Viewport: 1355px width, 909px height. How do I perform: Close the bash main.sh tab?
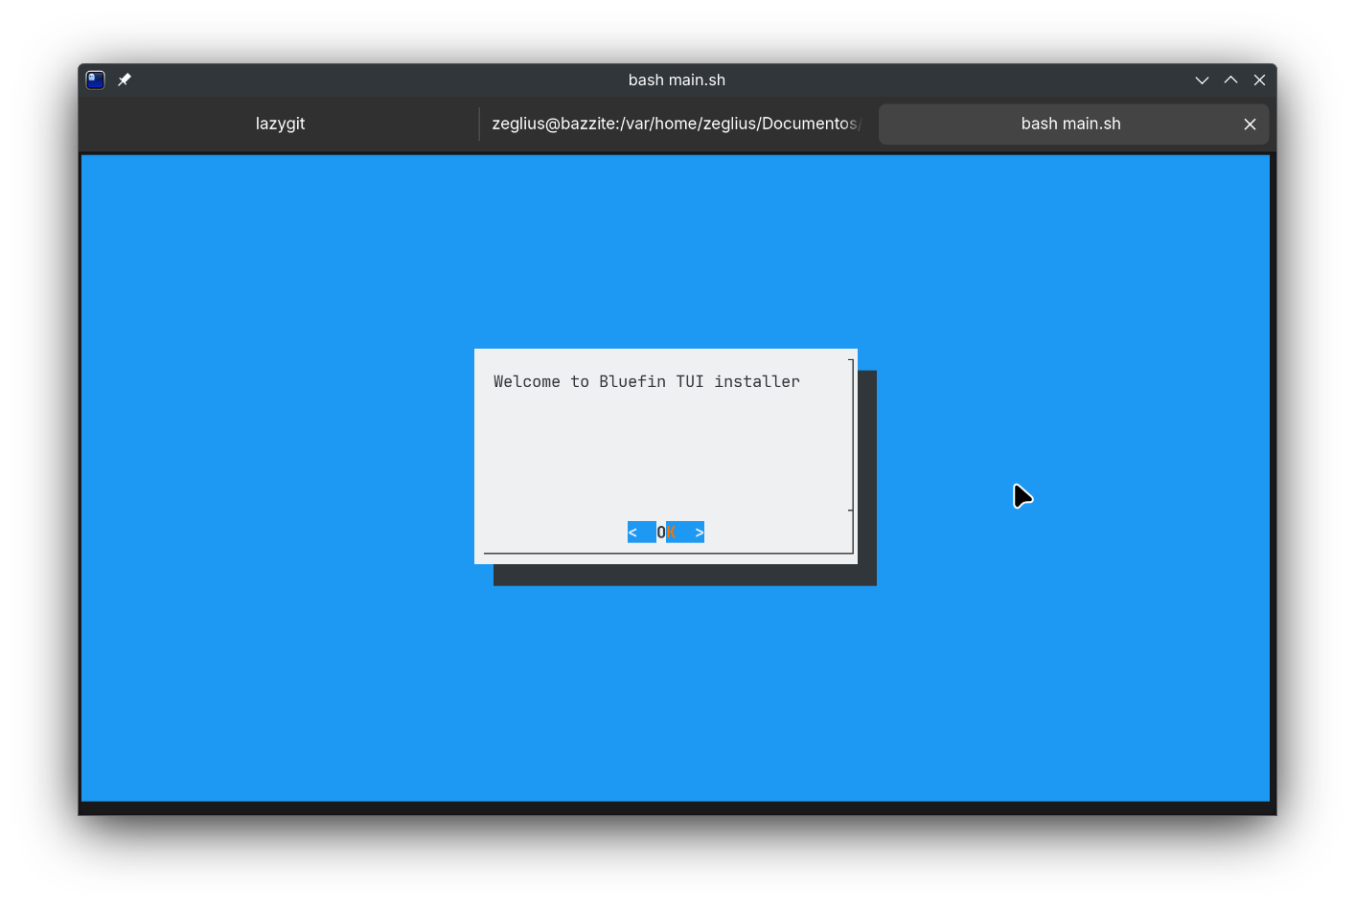[1250, 125]
